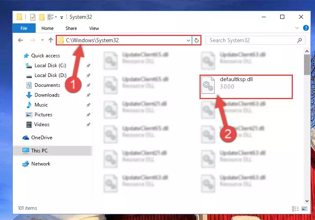This screenshot has width=315, height=220.
Task: Click the defaultksp.dll gear file icon
Action: 208,85
